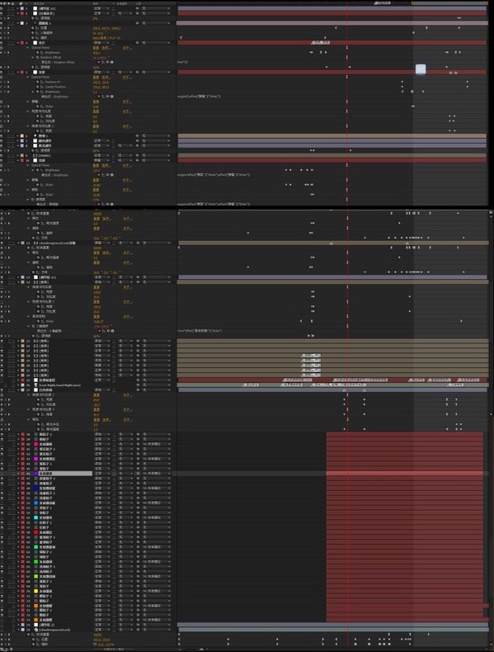The image size is (494, 652).
Task: Toggle visibility eye of layer 38
Action: point(2,434)
